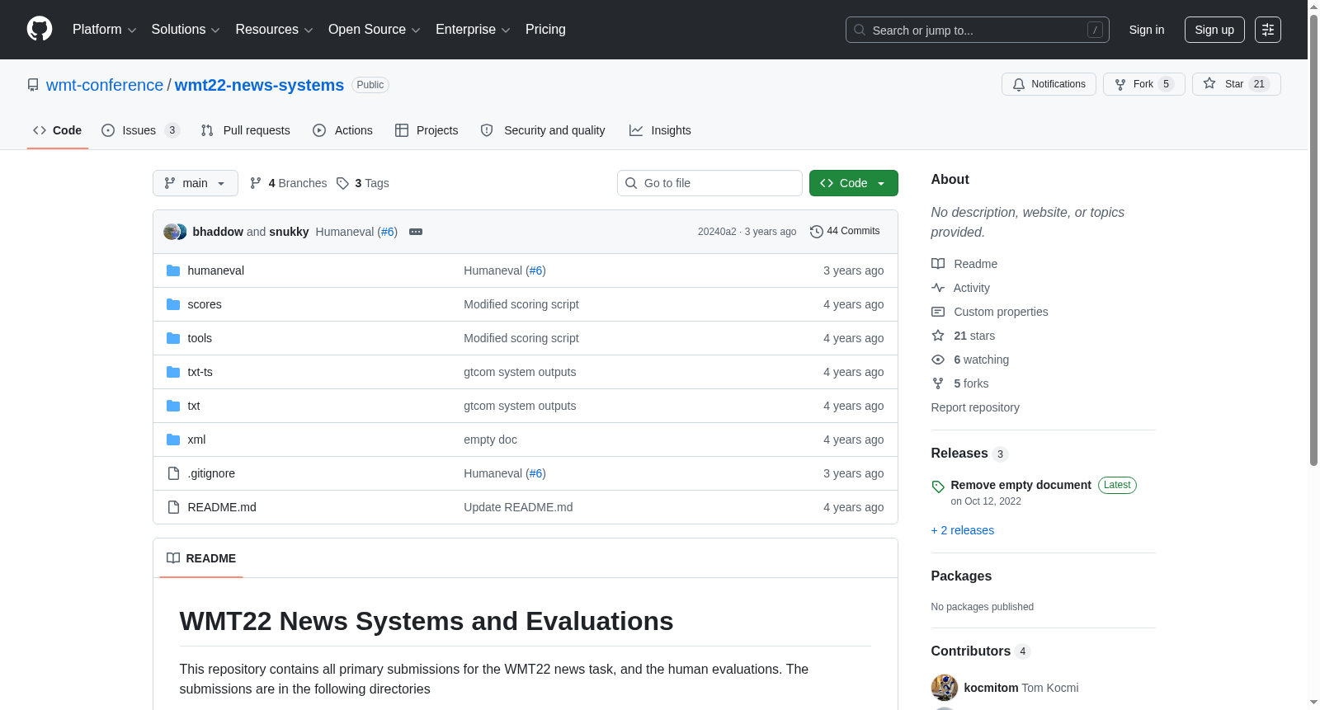1320x710 pixels.
Task: Open the txt folder name
Action: pyautogui.click(x=194, y=406)
